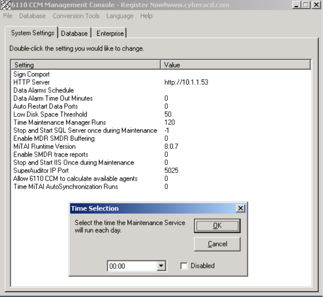The image size is (323, 297).
Task: Minimize the Management Console window
Action: (296, 5)
